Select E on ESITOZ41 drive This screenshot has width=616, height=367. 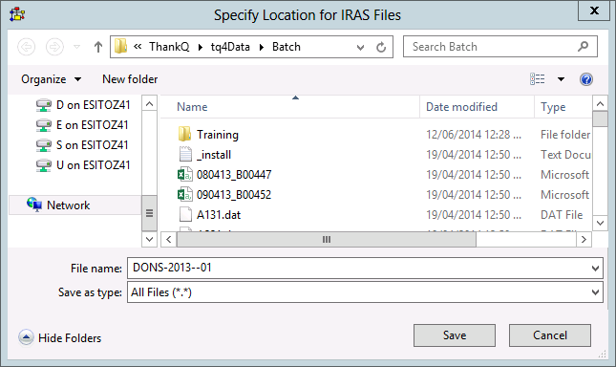82,125
